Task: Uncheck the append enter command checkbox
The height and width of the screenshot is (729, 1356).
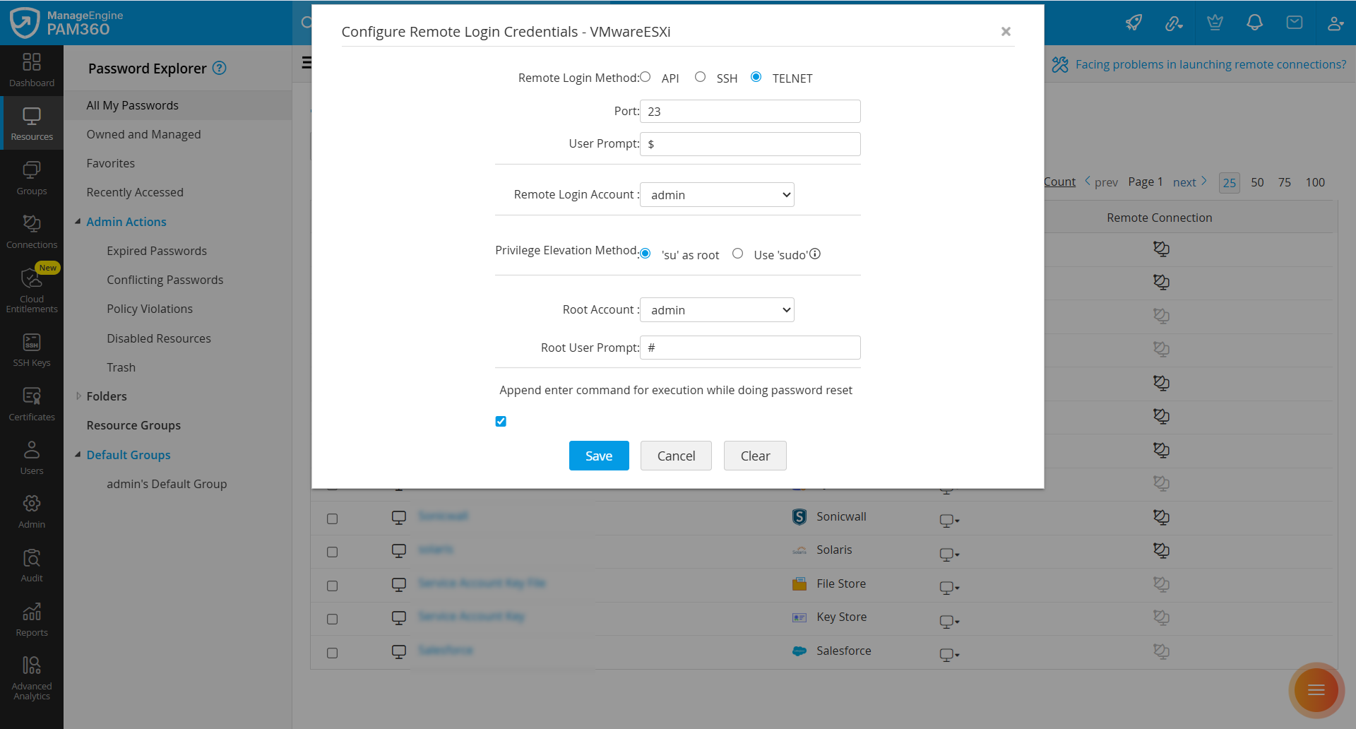Action: click(501, 421)
